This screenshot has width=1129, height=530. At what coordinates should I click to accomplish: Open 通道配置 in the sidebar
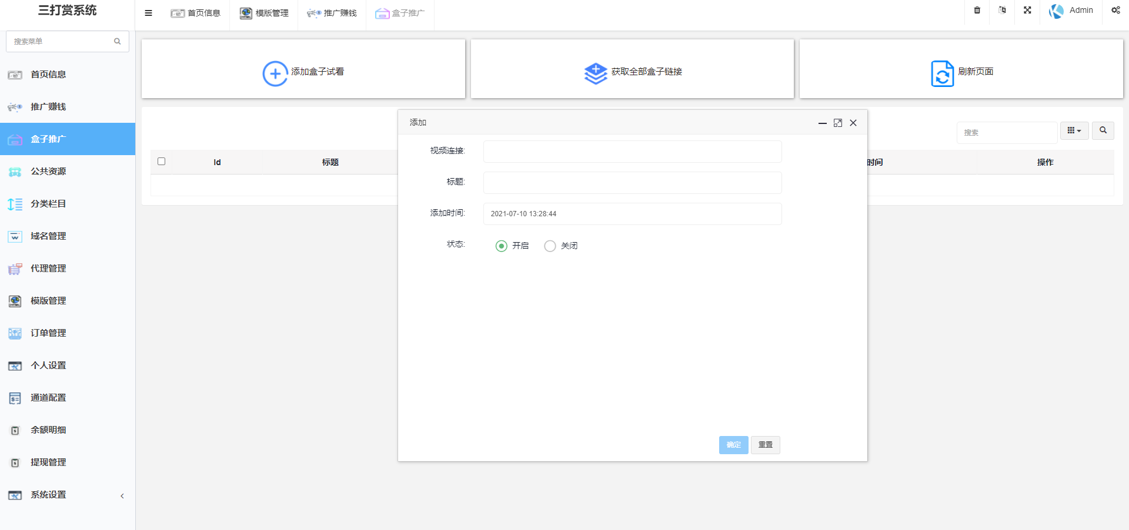(x=49, y=398)
